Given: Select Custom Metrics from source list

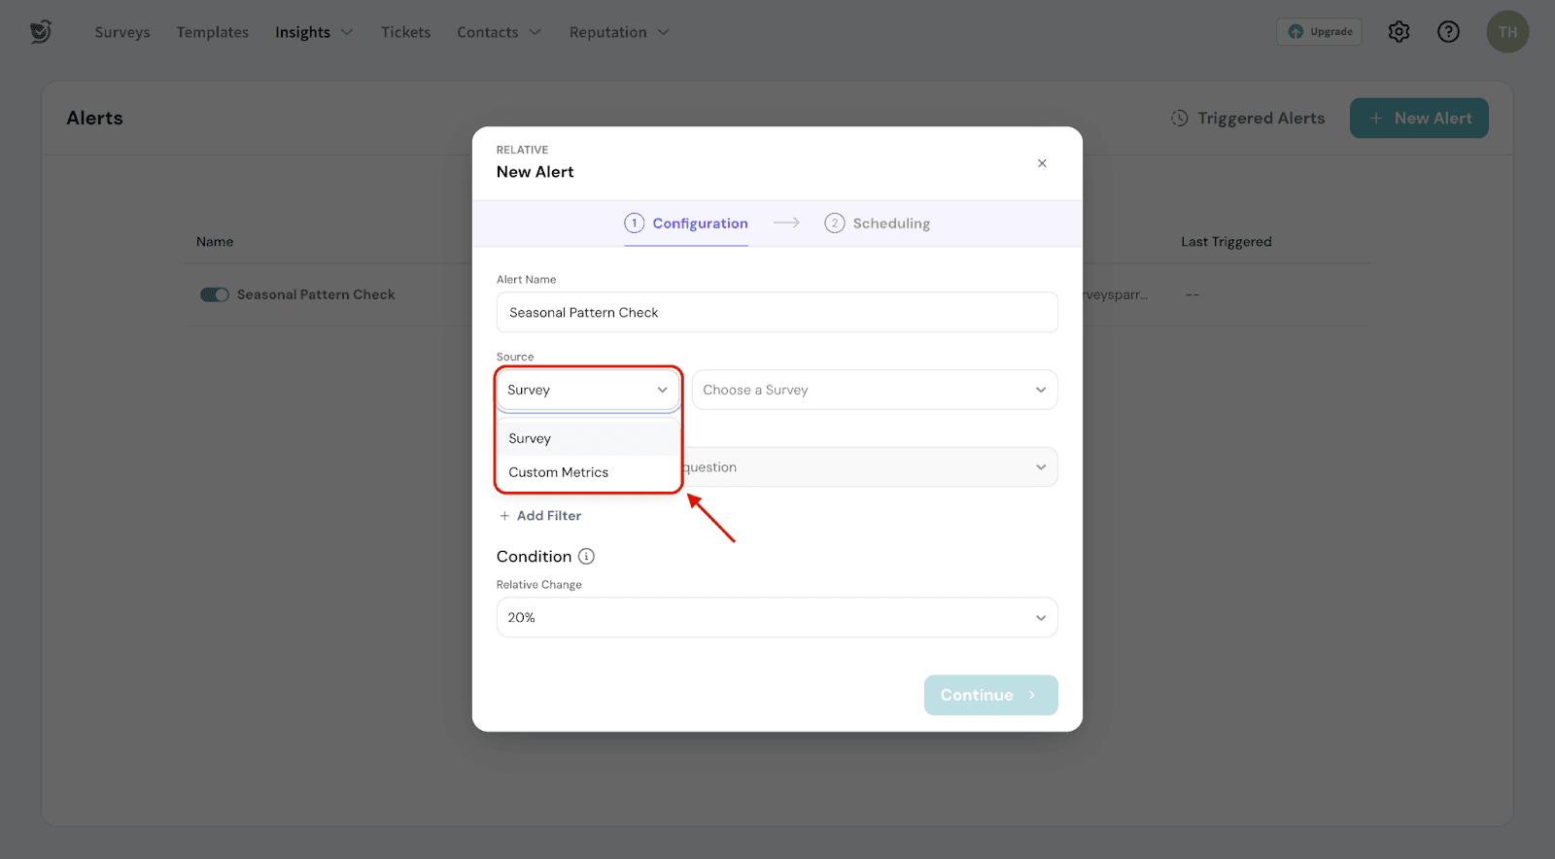Looking at the screenshot, I should (x=559, y=472).
